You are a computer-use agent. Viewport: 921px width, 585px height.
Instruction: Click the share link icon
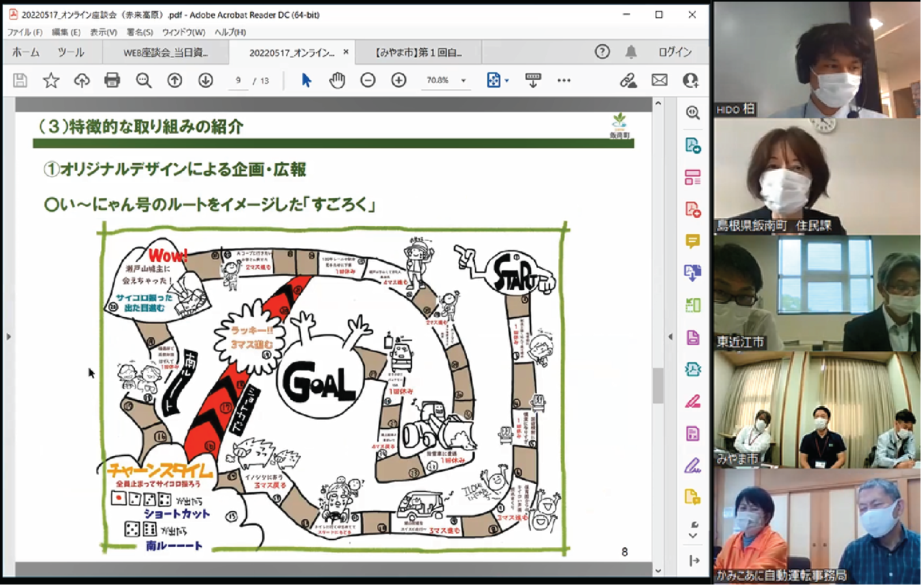(628, 81)
